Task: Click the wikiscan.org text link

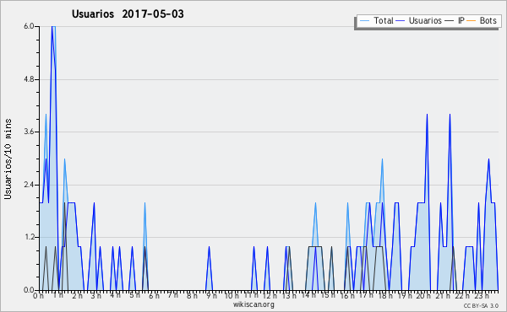Action: coord(253,304)
